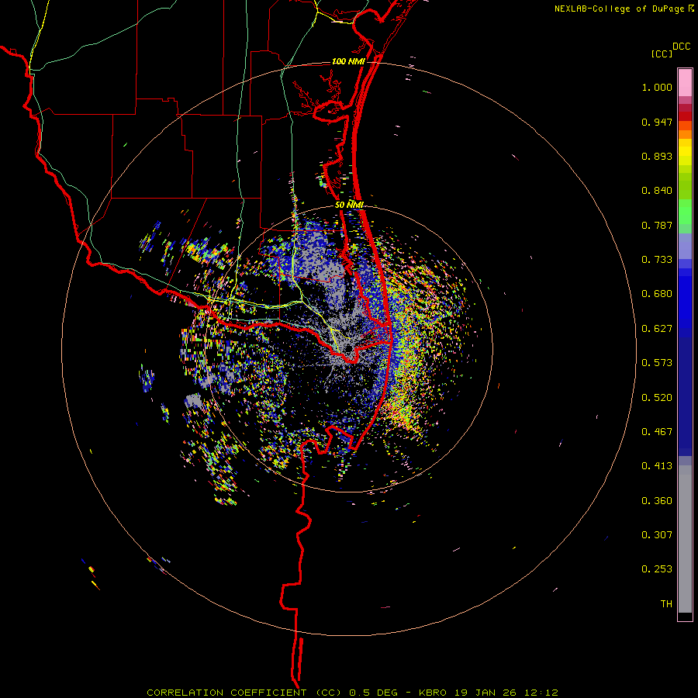This screenshot has height=698, width=698.
Task: Pick the gray segment of the color bar
Action: coord(685,539)
